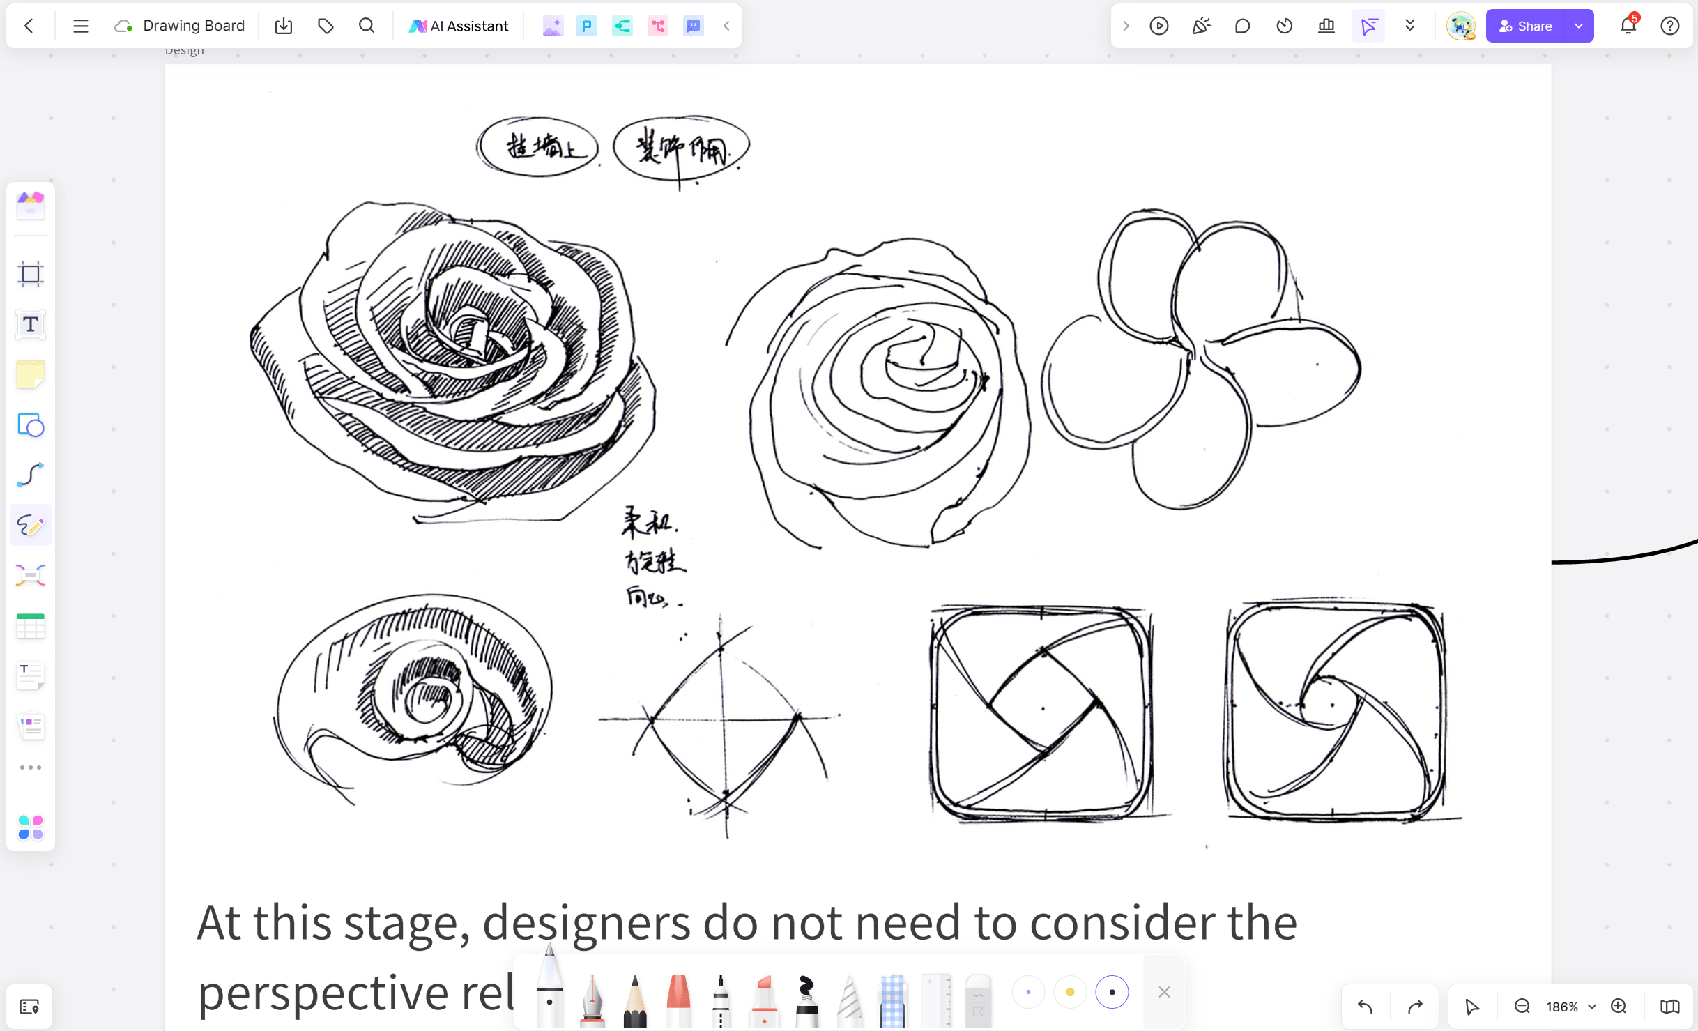1698x1031 pixels.
Task: Select the sticky note tool
Action: (30, 375)
